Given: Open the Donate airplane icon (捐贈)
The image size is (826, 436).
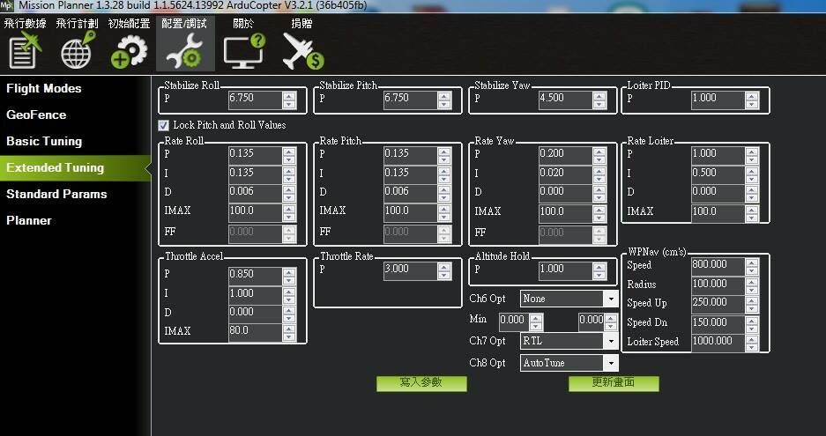Looking at the screenshot, I should 302,44.
